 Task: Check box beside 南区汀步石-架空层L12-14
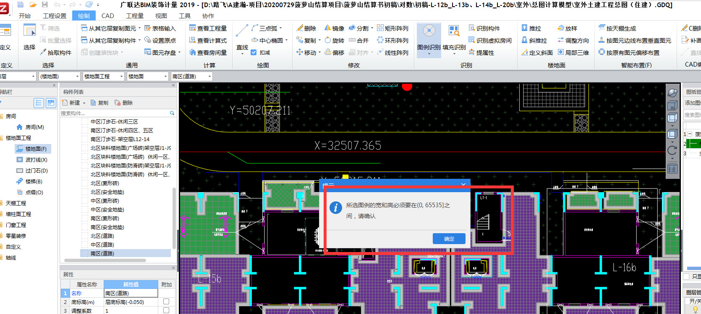(84, 139)
